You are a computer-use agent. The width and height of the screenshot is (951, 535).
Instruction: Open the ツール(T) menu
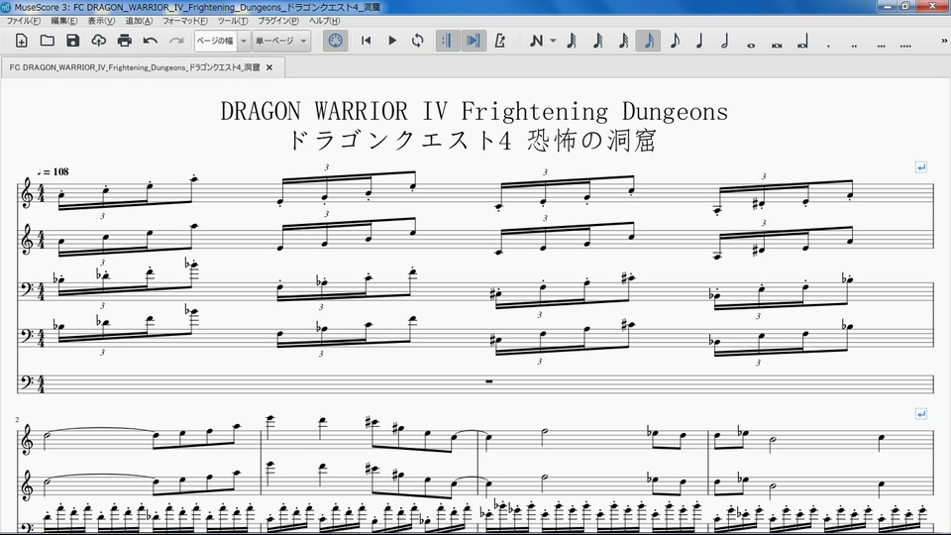233,21
